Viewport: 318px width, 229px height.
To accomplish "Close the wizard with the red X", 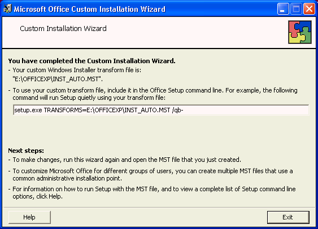I will 309,9.
